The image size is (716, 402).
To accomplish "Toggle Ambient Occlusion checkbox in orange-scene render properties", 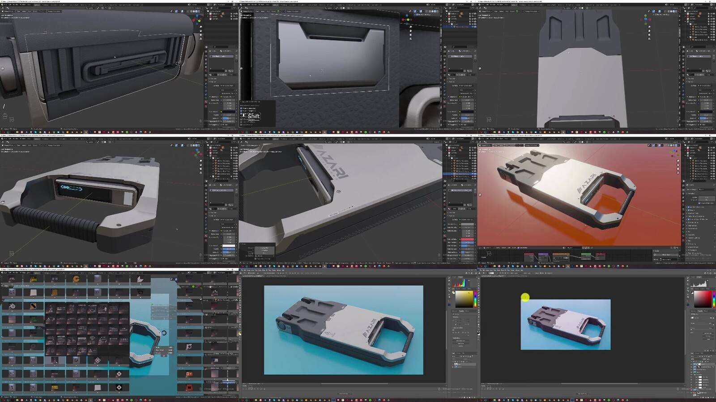I will pyautogui.click(x=689, y=207).
